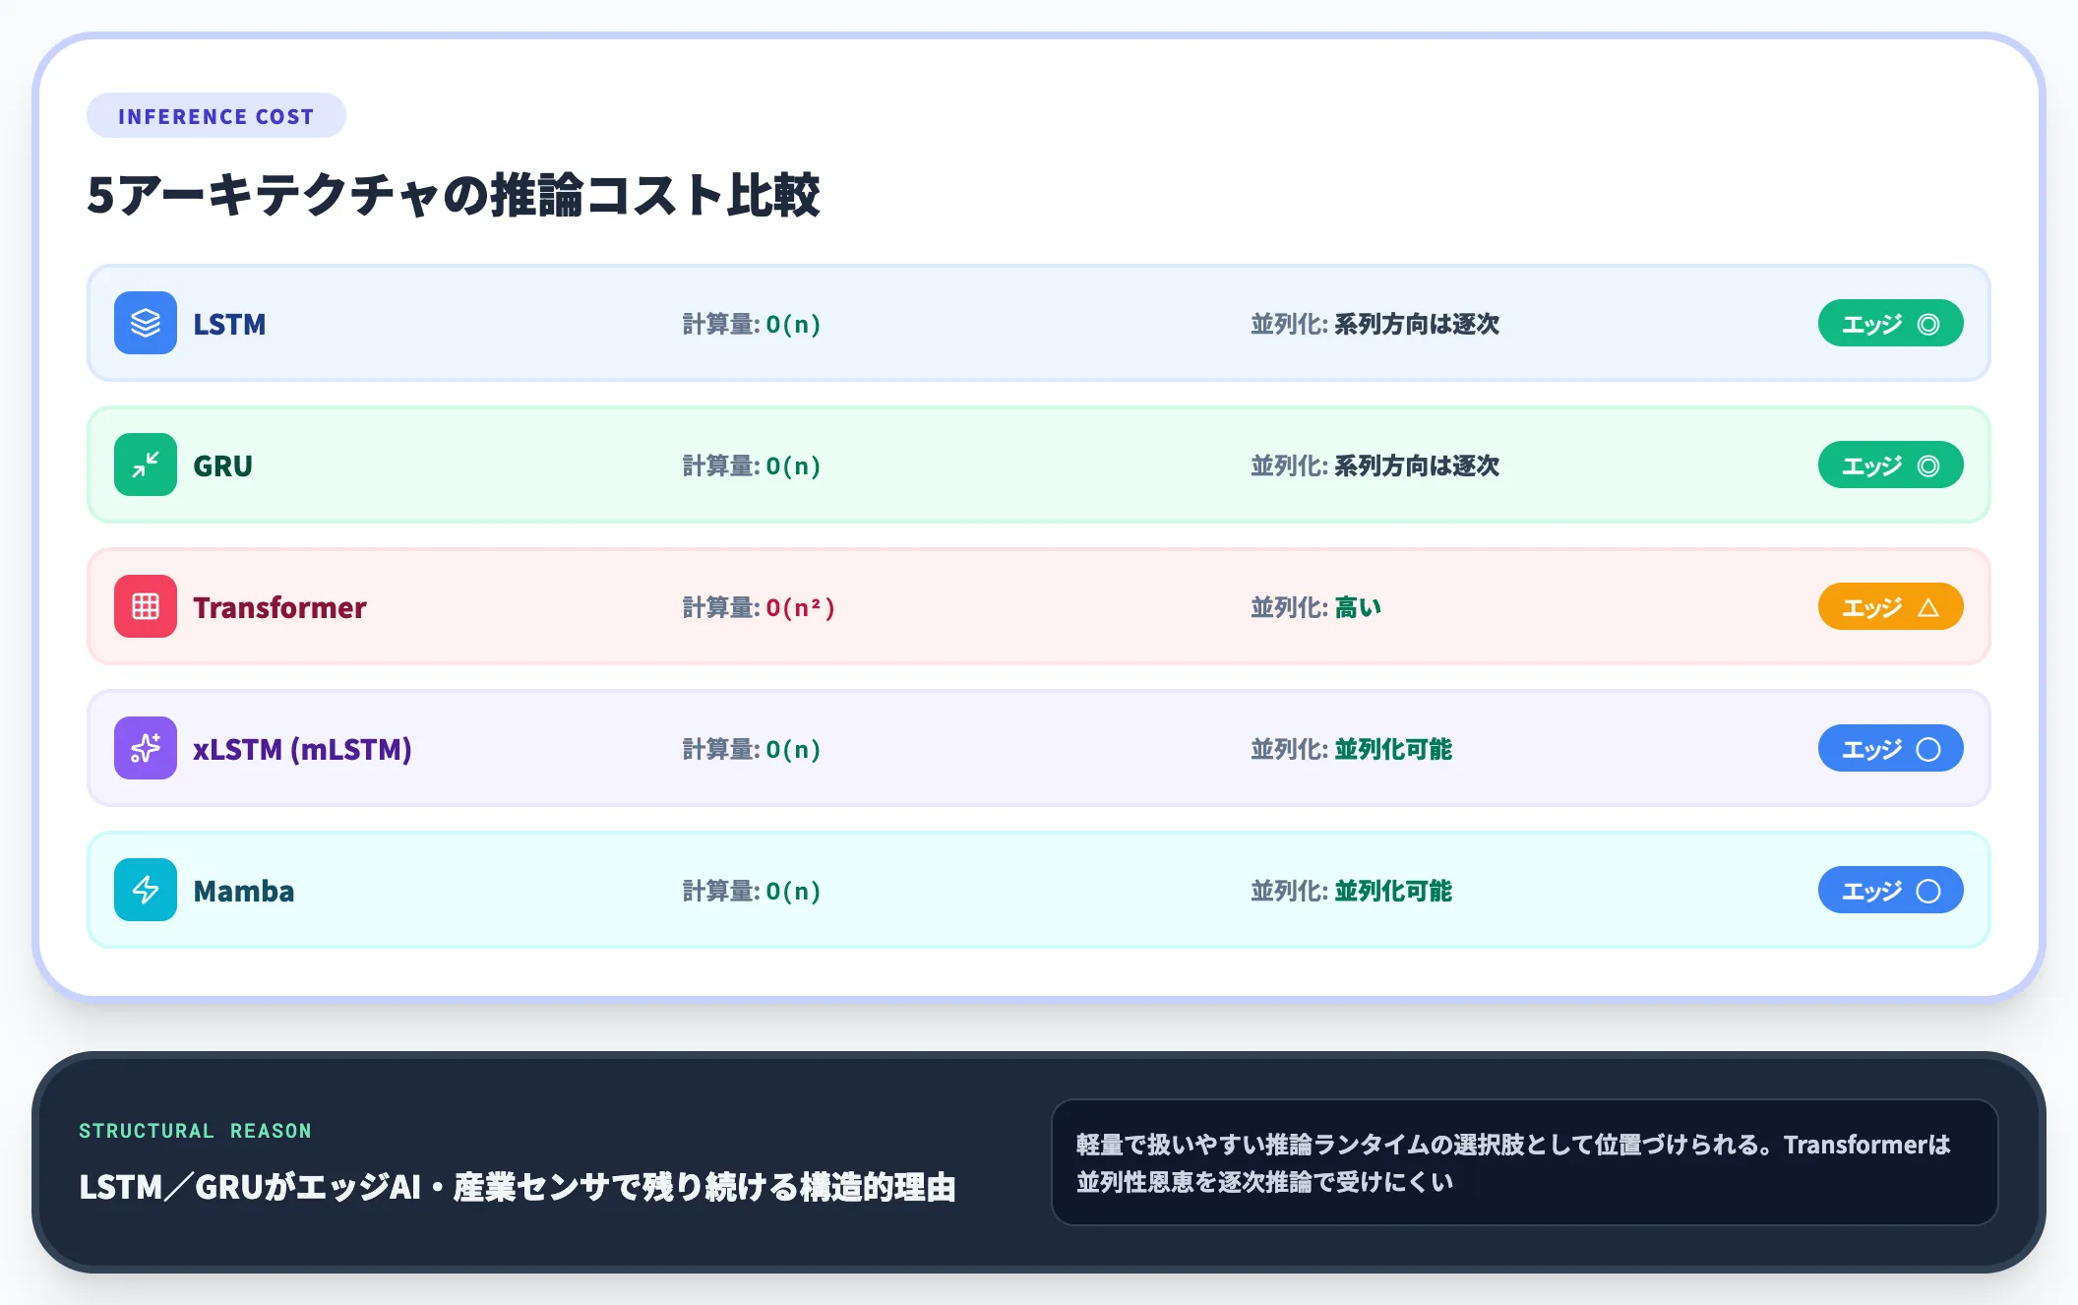This screenshot has width=2078, height=1305.
Task: Click 並列化: 並列化可能 in the Mamba row
Action: [x=1352, y=891]
